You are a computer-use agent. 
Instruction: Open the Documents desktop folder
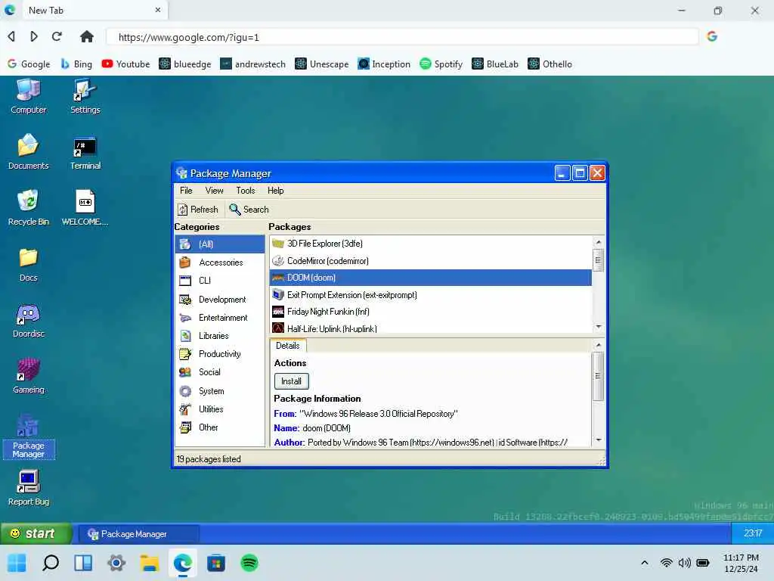28,152
